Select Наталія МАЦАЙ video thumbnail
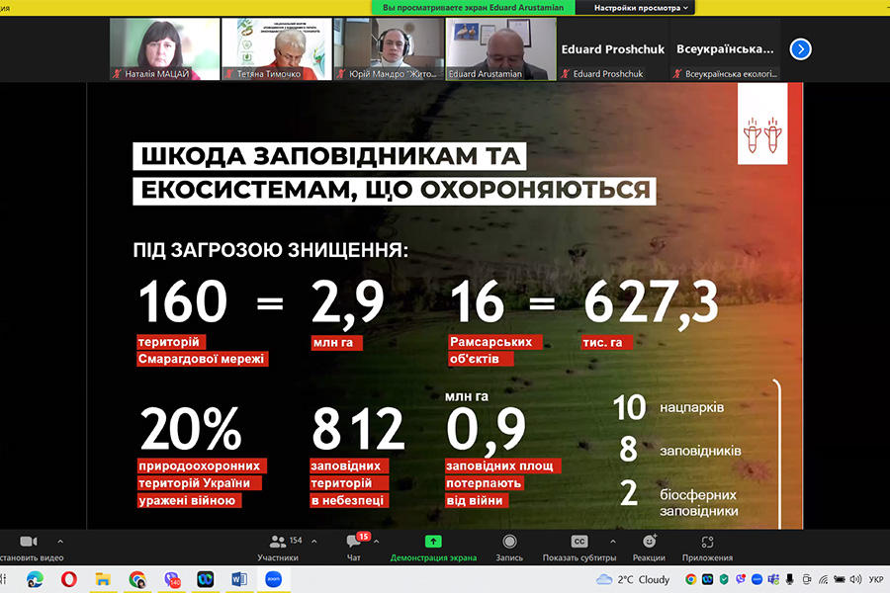 click(x=164, y=49)
